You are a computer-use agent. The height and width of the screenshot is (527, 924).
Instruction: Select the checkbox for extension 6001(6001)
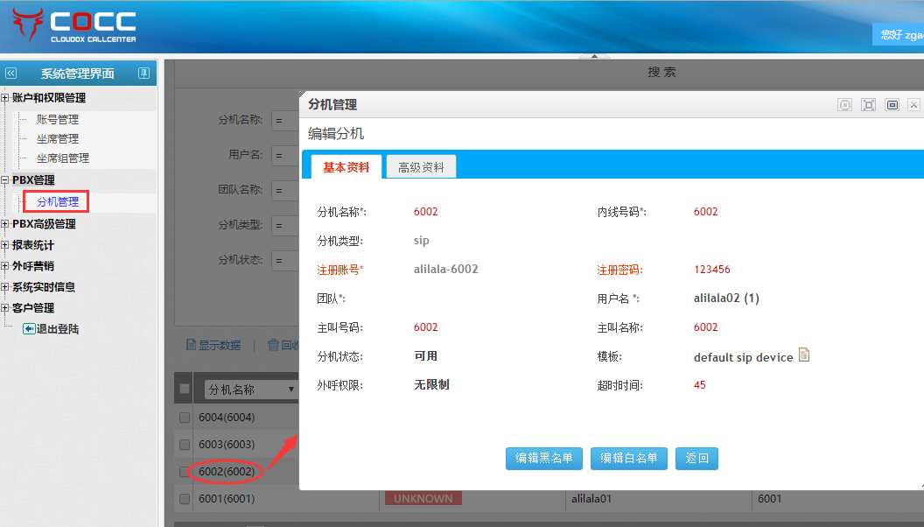tap(185, 499)
